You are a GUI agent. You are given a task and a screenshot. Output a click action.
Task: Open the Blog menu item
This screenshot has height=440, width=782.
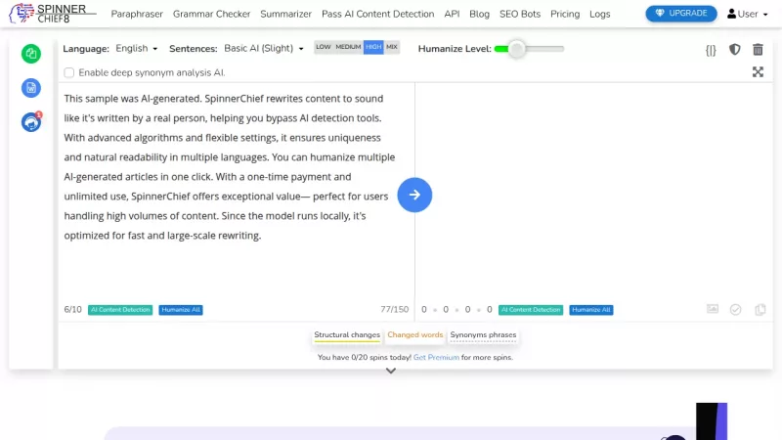click(479, 14)
